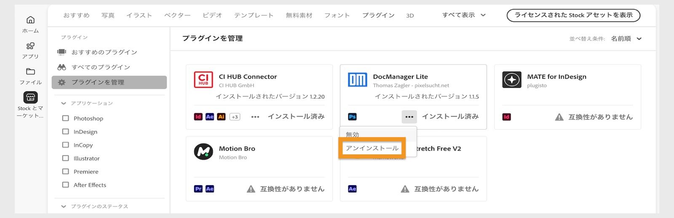Collapse the プラグインのステータス section
The image size is (674, 218).
click(x=64, y=206)
